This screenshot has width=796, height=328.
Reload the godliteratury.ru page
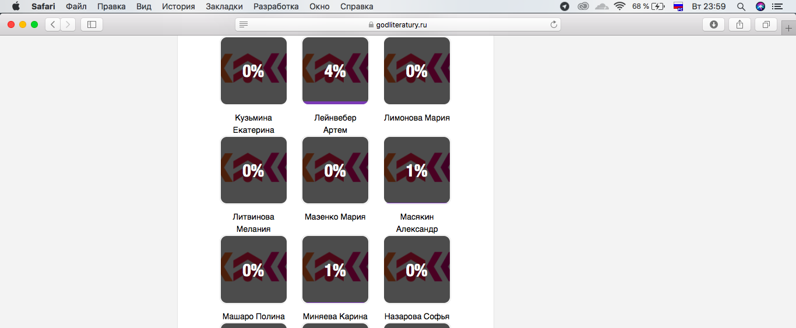pyautogui.click(x=554, y=24)
